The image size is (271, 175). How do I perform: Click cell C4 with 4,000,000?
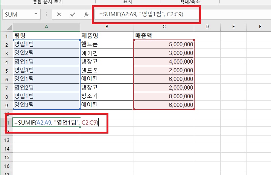click(x=164, y=62)
